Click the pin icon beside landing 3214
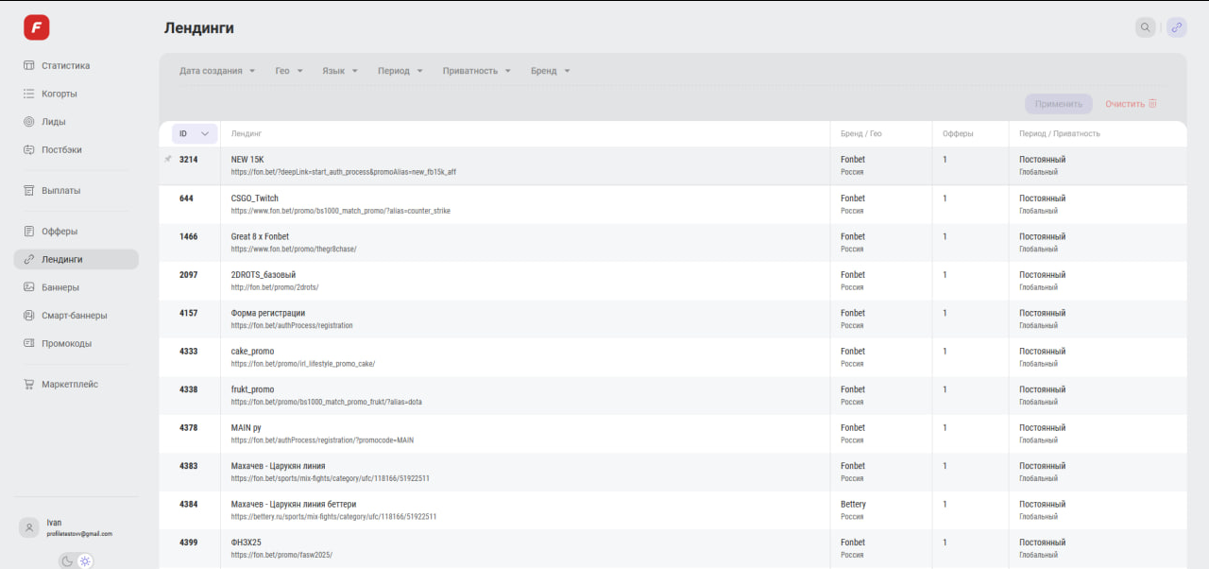 pos(168,160)
